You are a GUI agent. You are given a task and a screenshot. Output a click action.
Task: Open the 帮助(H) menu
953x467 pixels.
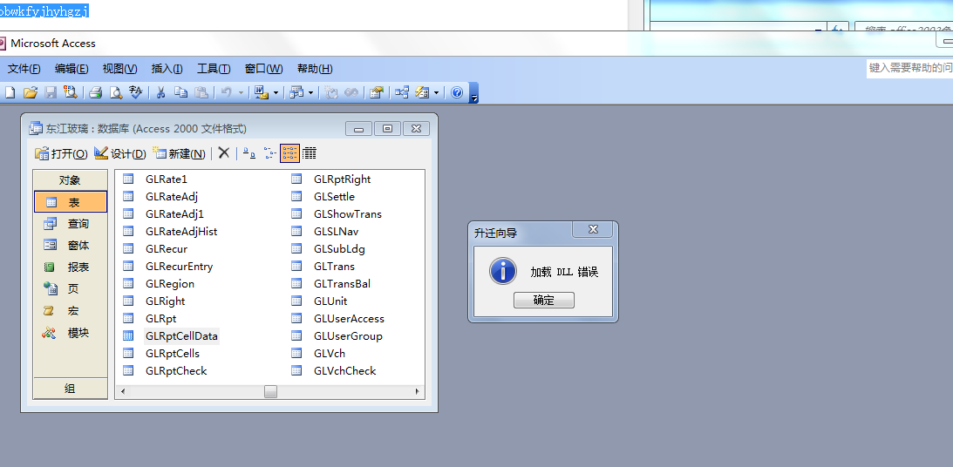[315, 69]
